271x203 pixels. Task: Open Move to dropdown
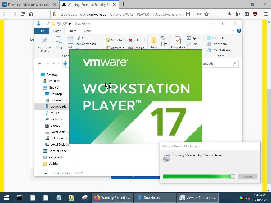pos(115,40)
